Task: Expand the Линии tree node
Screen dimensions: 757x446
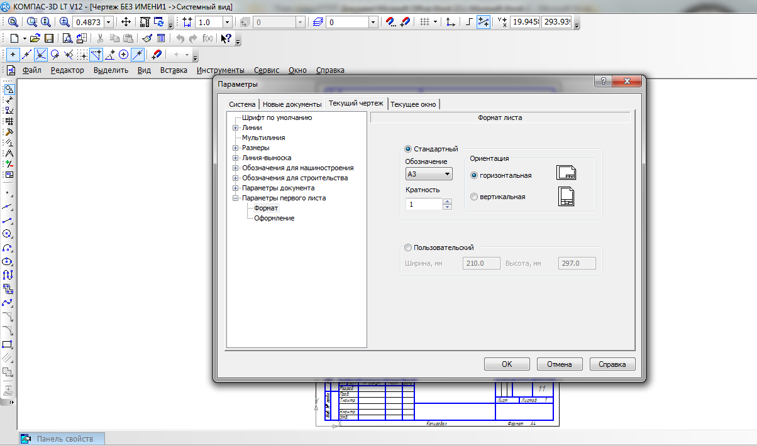Action: pyautogui.click(x=236, y=128)
